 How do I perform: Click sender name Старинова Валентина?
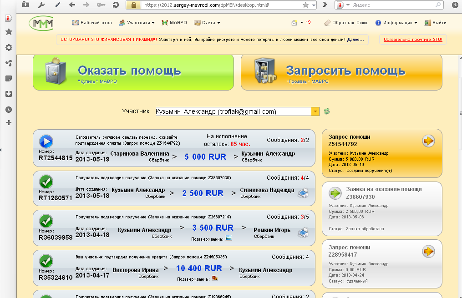tap(140, 154)
